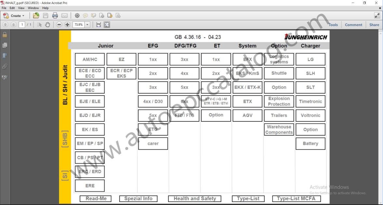This screenshot has height=205, width=383.
Task: Open Signatures panel in sidebar
Action: point(5,77)
